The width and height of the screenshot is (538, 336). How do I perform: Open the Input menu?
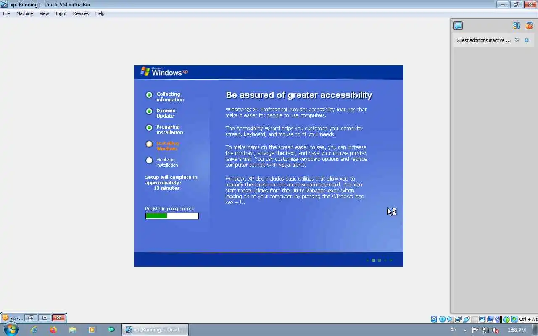tap(61, 13)
